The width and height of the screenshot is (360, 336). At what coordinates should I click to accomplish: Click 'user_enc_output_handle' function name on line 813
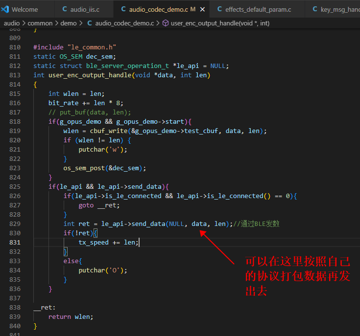click(90, 75)
